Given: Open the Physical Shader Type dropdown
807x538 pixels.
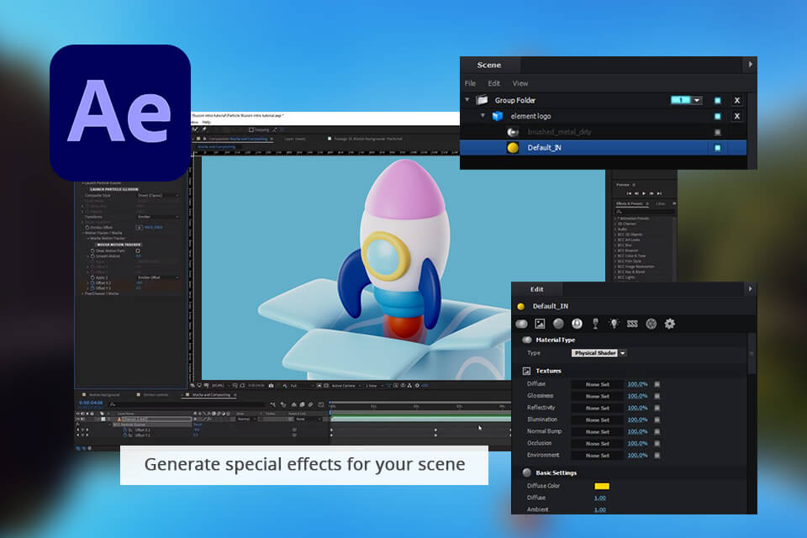Looking at the screenshot, I should pos(599,353).
